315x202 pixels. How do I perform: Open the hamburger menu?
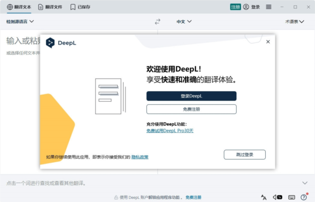click(x=269, y=7)
